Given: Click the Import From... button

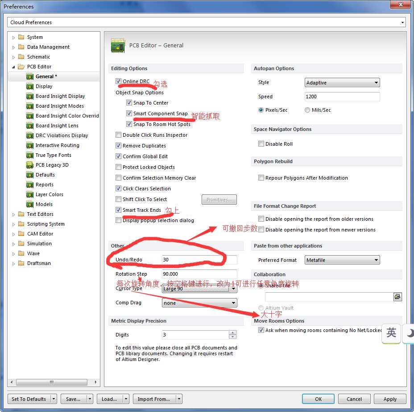Looking at the screenshot, I should 153,399.
